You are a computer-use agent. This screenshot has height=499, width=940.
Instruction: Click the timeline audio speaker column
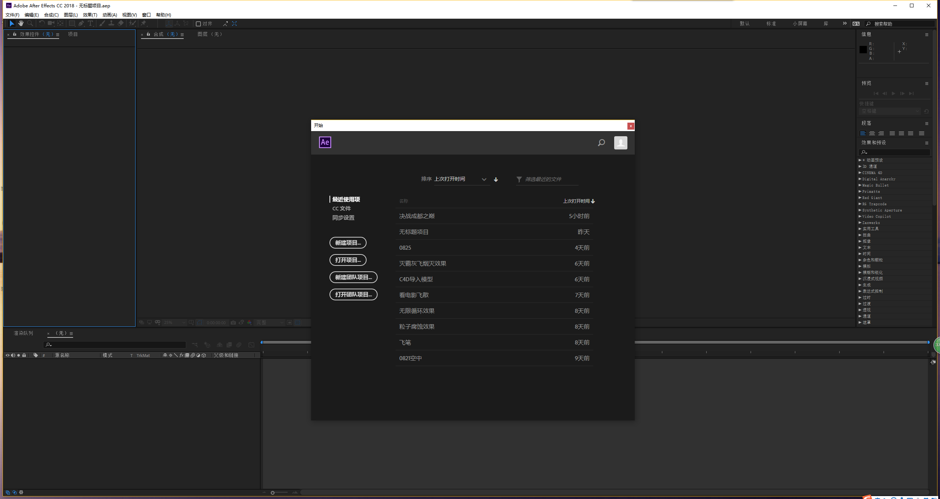tap(13, 355)
